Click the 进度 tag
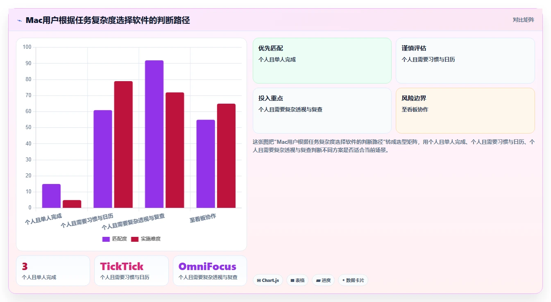The width and height of the screenshot is (551, 302). tap(323, 280)
